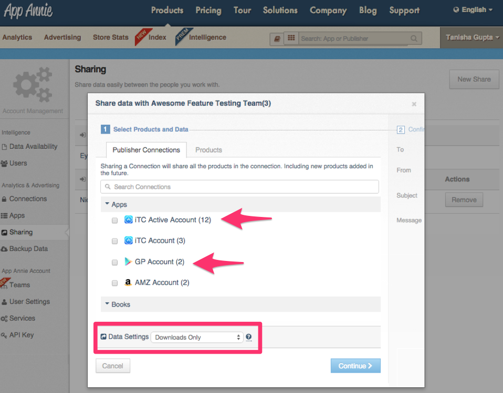Viewport: 503px width, 393px height.
Task: Click the share icon beside Data Settings
Action: [x=103, y=337]
